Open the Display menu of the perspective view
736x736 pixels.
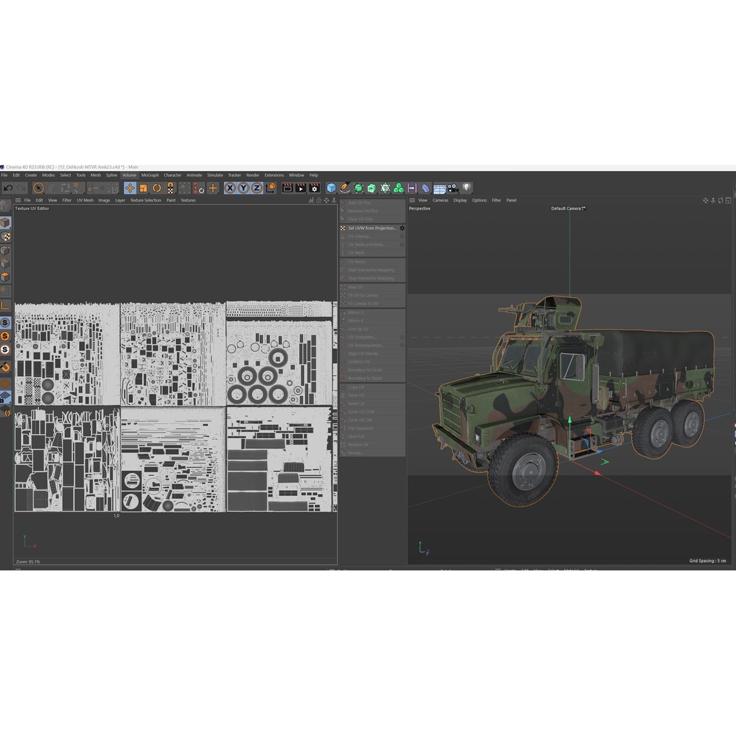460,200
